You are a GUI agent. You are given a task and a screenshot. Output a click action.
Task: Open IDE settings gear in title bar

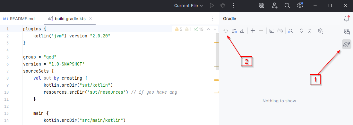pyautogui.click(x=300, y=6)
